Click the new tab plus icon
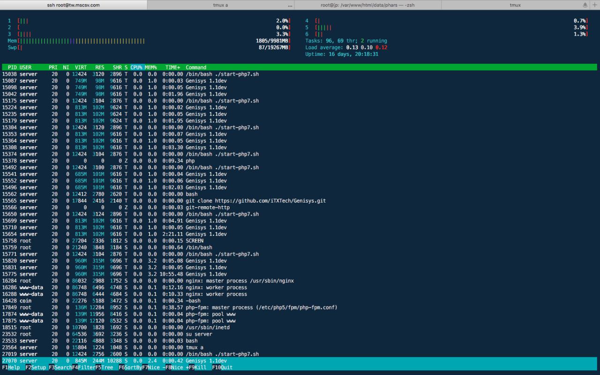The image size is (600, 375). [x=594, y=5]
